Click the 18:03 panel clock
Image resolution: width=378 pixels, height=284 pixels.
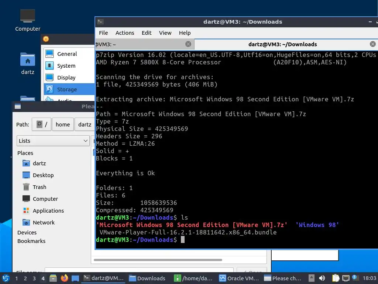coord(369,278)
